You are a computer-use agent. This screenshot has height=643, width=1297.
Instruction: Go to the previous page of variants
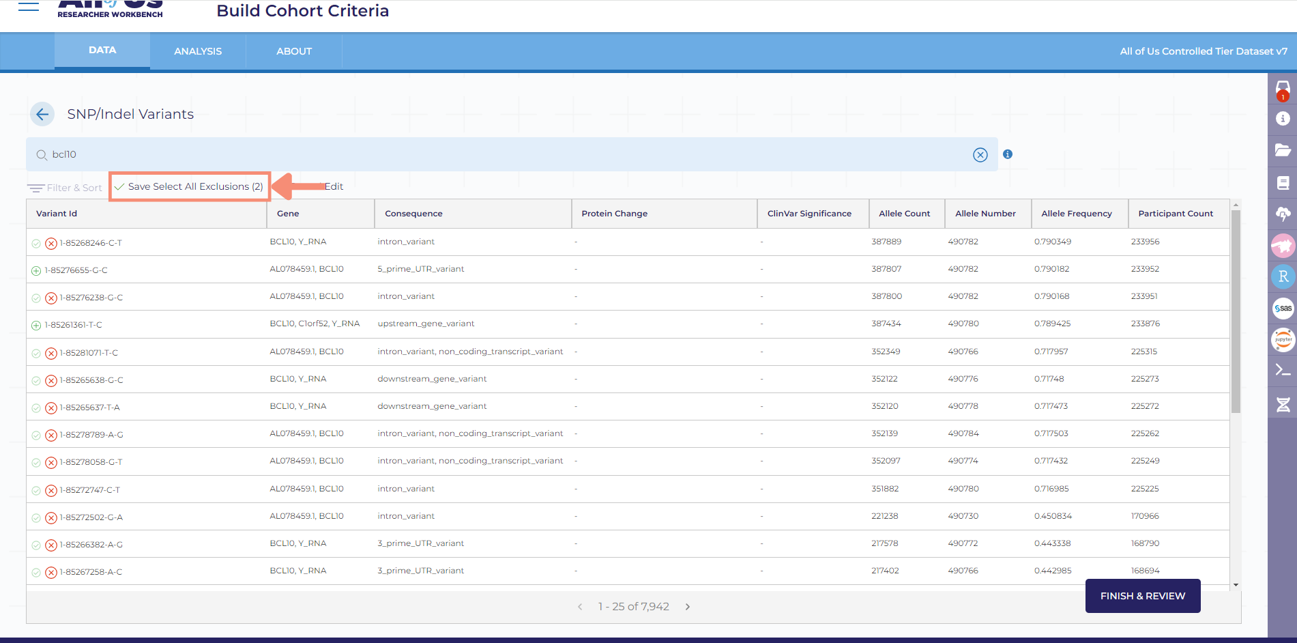pyautogui.click(x=580, y=607)
